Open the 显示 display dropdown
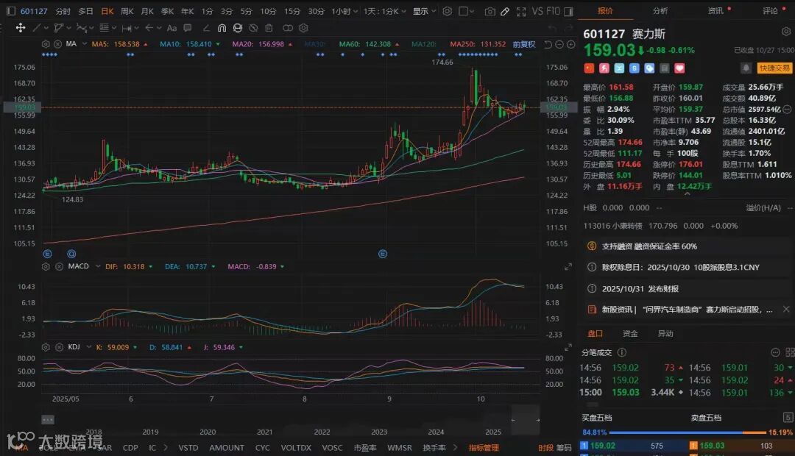The height and width of the screenshot is (456, 795). (x=425, y=11)
